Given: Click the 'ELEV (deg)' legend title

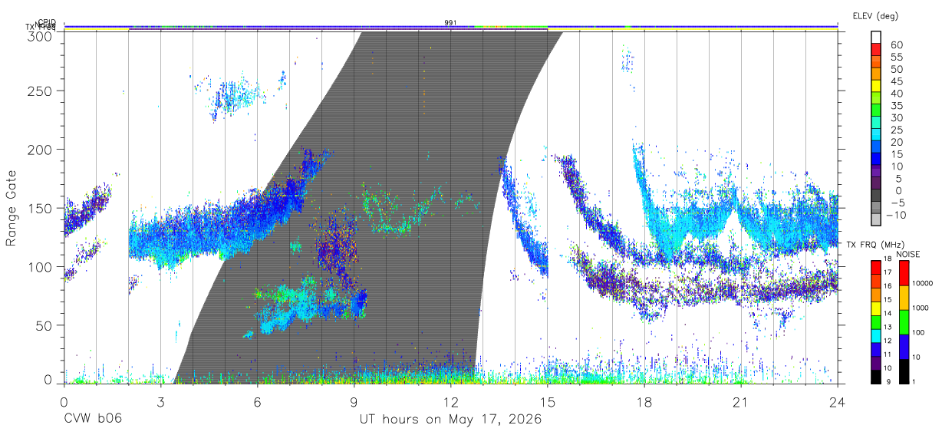Looking at the screenshot, I should [875, 15].
